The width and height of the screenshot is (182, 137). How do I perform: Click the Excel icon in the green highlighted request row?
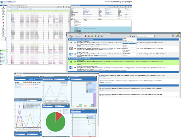point(71,62)
